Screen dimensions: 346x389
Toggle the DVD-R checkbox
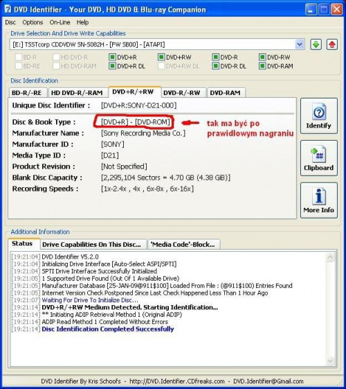coord(216,58)
